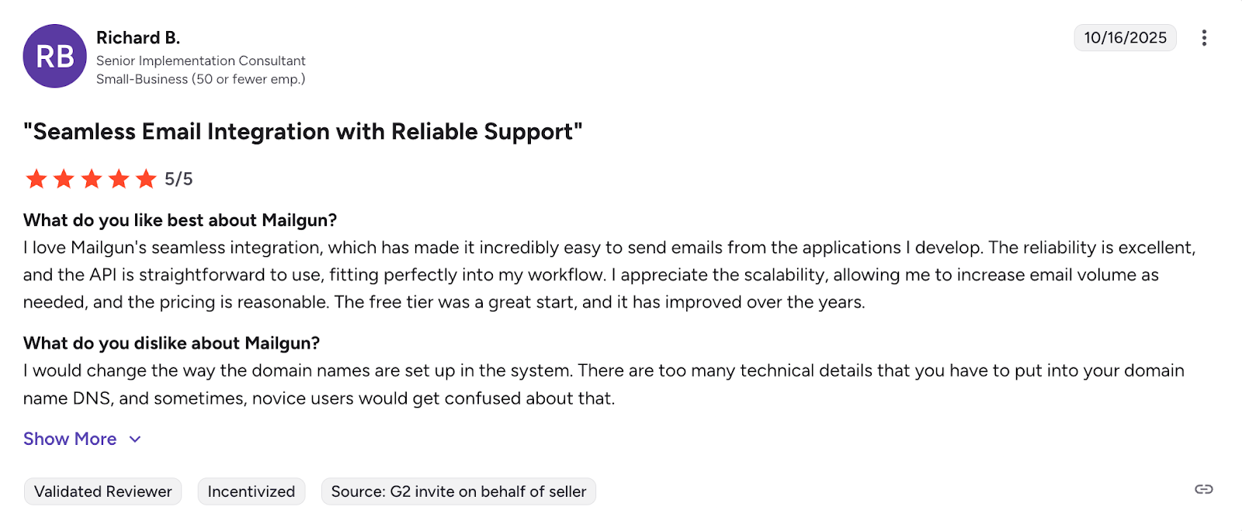Click the second rating star
The width and height of the screenshot is (1242, 531).
point(64,179)
